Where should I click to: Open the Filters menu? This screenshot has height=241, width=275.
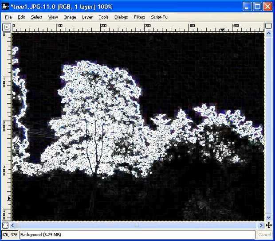pos(139,17)
